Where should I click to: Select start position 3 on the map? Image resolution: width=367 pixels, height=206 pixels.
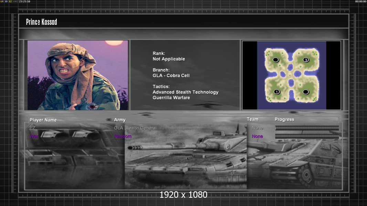tap(306, 60)
